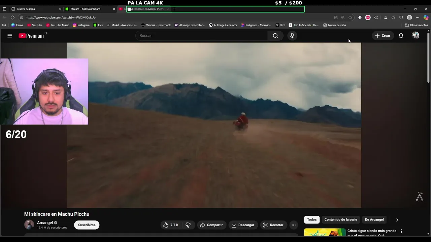
Task: Open a new tab with plus button
Action: point(175,9)
